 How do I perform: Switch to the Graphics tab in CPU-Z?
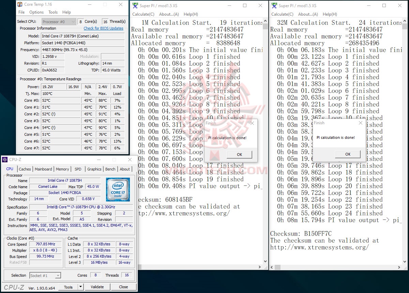[x=94, y=169]
